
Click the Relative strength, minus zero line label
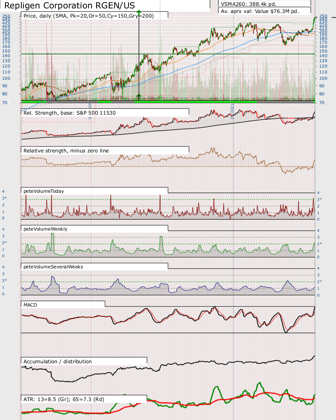[66, 150]
